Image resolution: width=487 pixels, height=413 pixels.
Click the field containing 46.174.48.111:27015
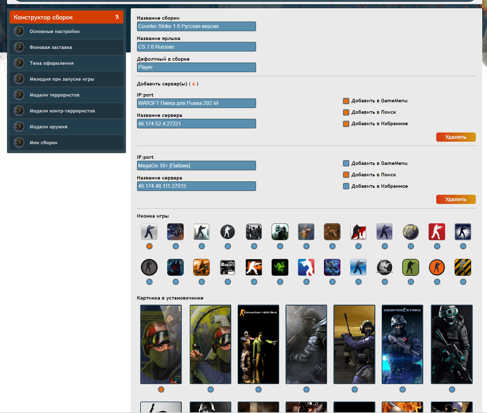tap(196, 186)
